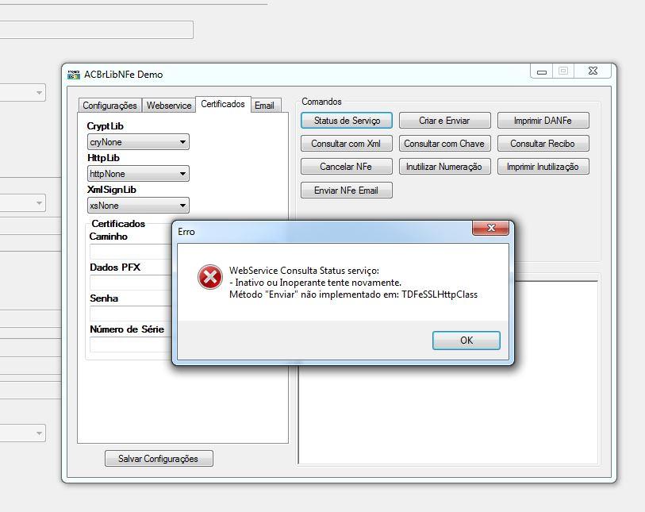Go to the Email tab
The width and height of the screenshot is (645, 512).
coord(264,106)
